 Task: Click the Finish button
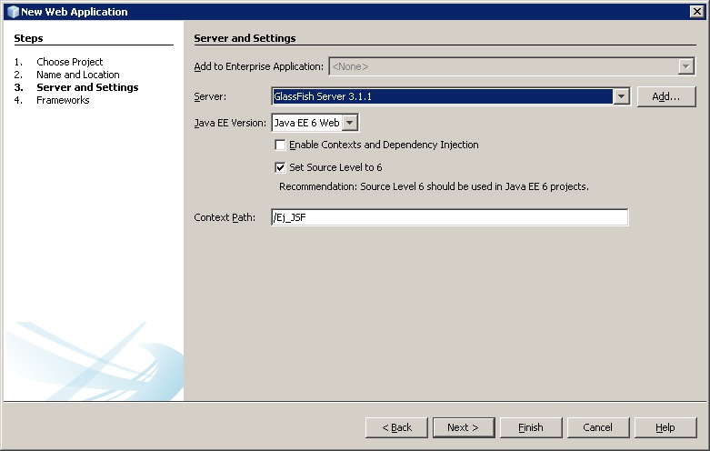pyautogui.click(x=531, y=427)
